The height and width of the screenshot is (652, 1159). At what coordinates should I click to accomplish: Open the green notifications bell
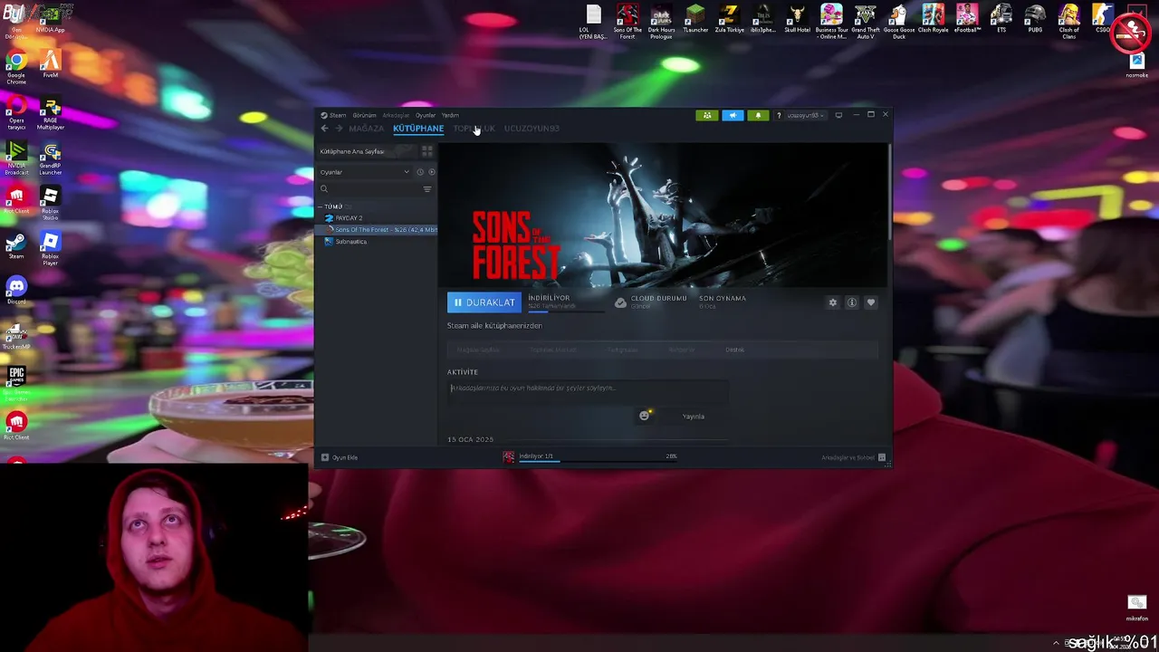[x=758, y=115]
